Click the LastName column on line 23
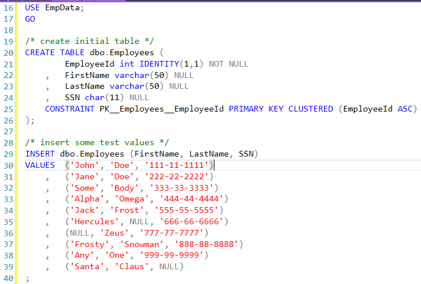 [84, 86]
